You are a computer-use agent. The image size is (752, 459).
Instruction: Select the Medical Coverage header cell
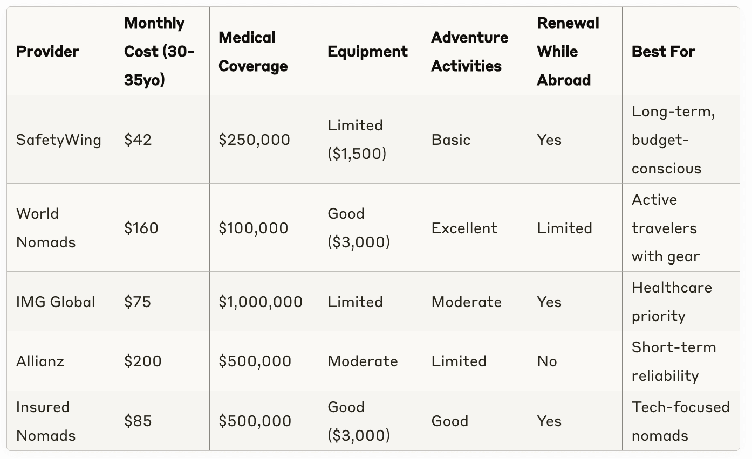pyautogui.click(x=252, y=52)
